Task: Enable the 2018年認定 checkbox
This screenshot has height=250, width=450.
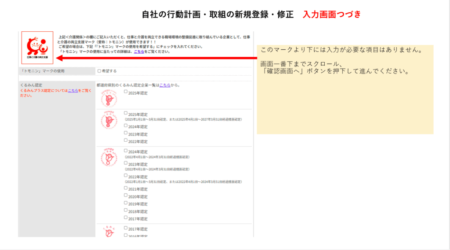Action: (x=126, y=210)
